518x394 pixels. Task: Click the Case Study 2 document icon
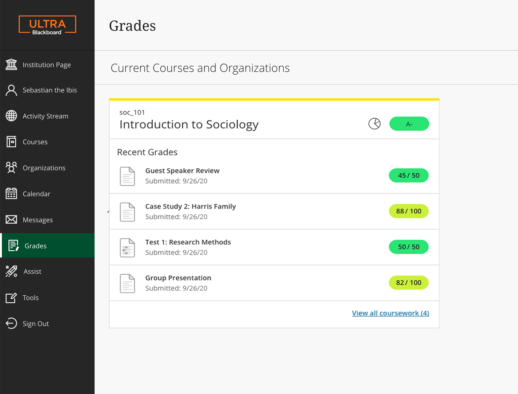point(127,212)
